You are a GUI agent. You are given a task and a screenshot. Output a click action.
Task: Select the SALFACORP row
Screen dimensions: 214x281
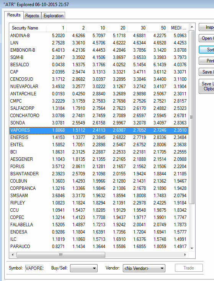click(x=99, y=108)
